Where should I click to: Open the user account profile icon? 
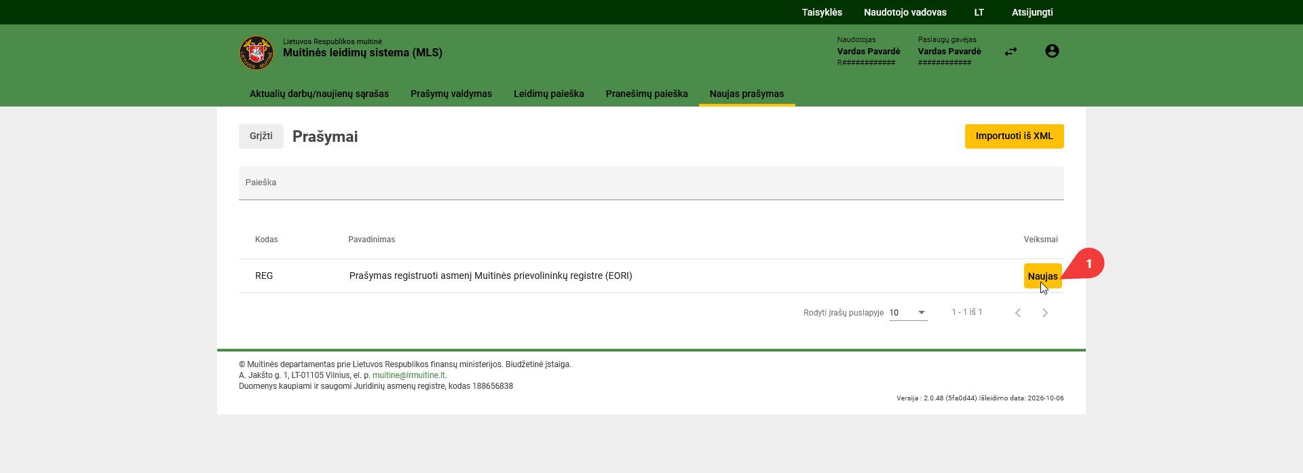click(1052, 51)
